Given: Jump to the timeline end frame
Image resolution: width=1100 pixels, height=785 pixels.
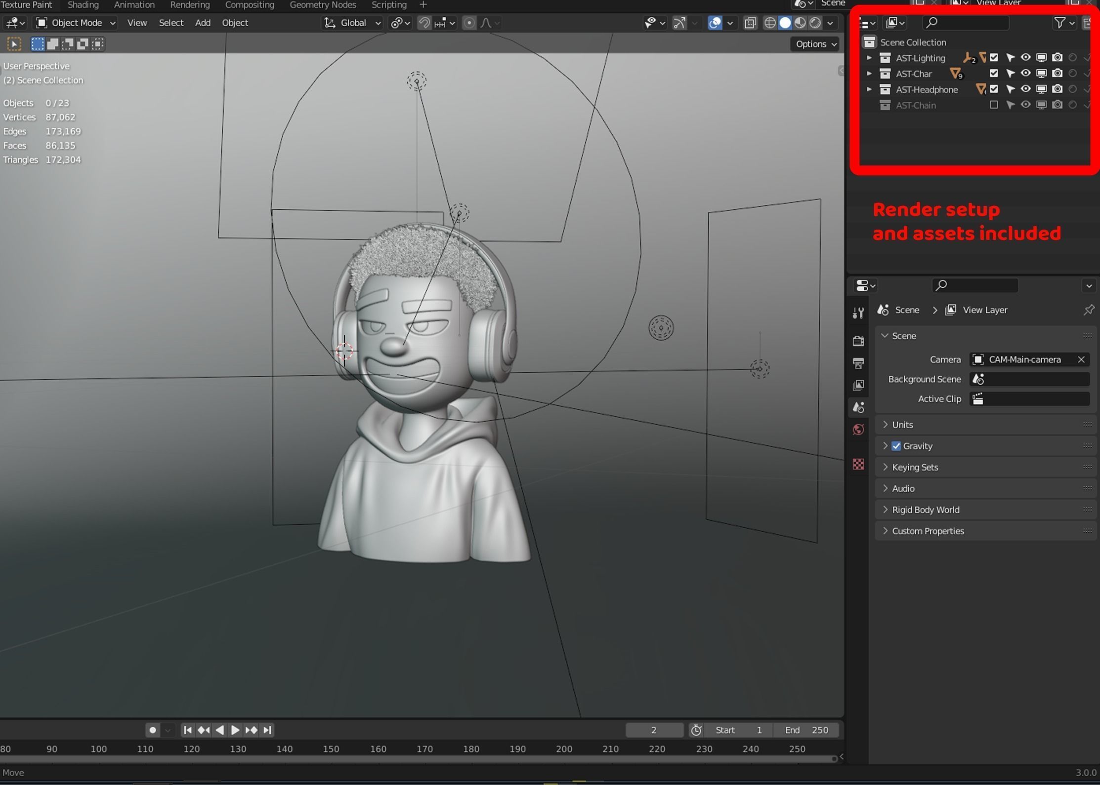Looking at the screenshot, I should (267, 730).
